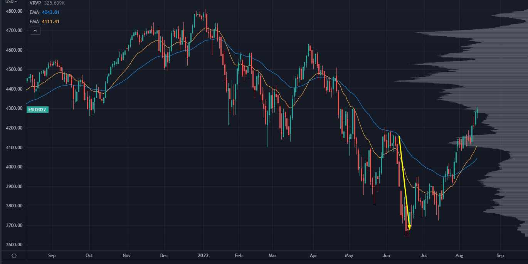
Task: Click the 3900.00 price axis label
Action: tap(14, 187)
